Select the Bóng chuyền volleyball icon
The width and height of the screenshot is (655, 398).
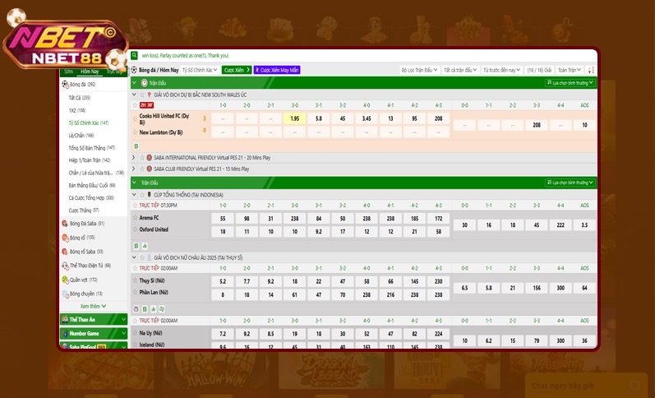click(x=66, y=294)
